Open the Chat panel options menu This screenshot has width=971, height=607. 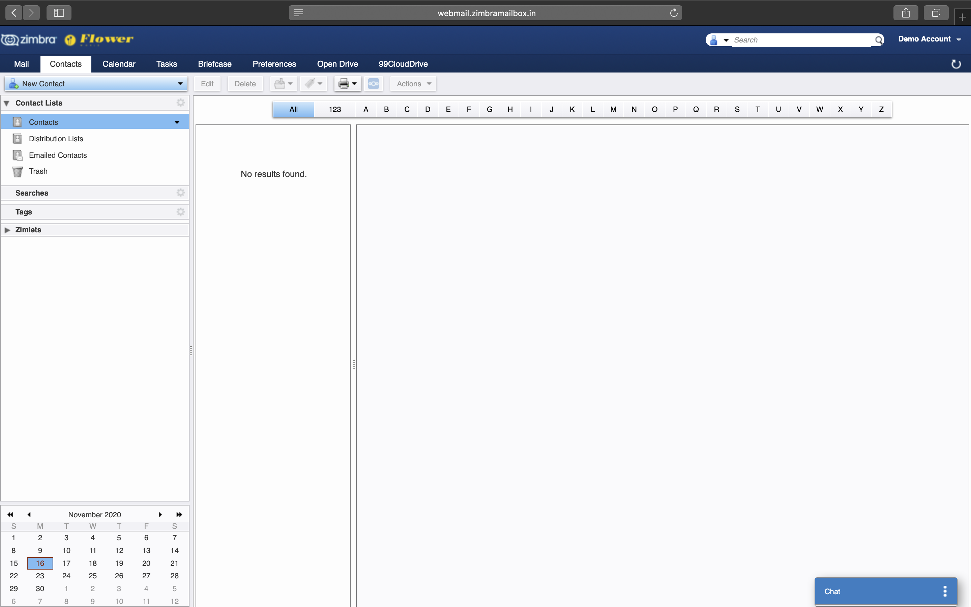pyautogui.click(x=945, y=591)
